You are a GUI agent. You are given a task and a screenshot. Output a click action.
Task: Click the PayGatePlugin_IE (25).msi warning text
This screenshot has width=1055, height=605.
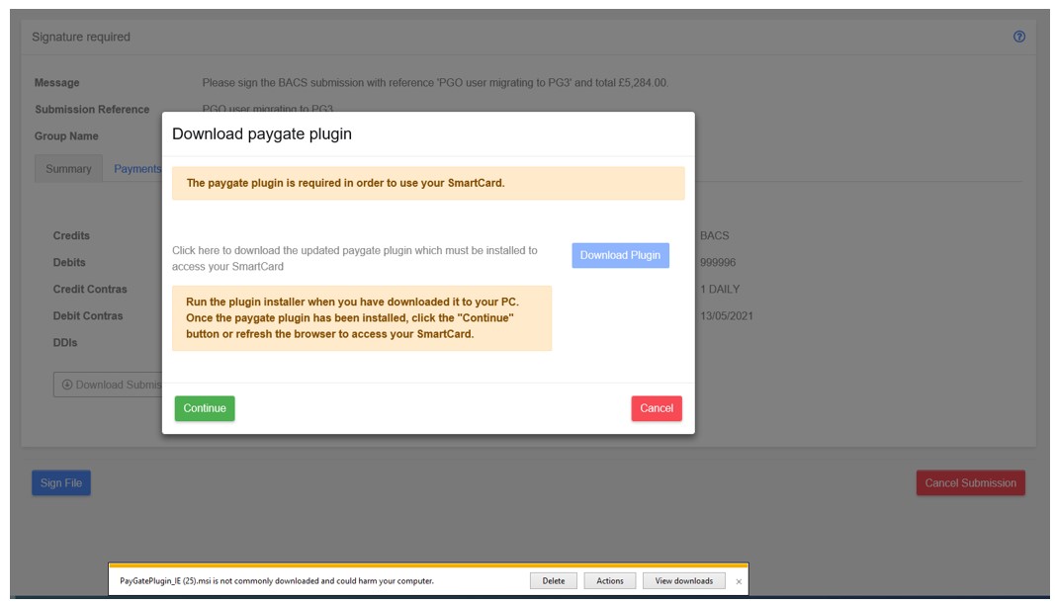tap(277, 580)
